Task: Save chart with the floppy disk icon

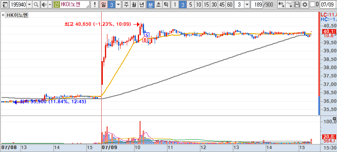Action: click(297, 5)
